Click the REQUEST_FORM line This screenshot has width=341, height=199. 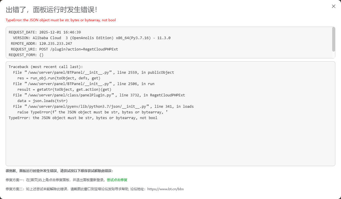pyautogui.click(x=26, y=55)
